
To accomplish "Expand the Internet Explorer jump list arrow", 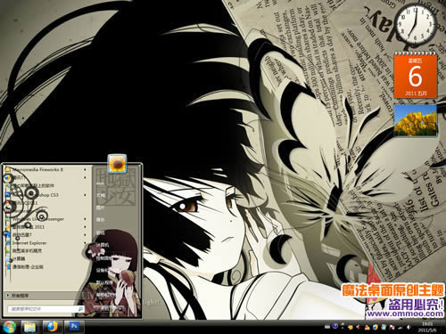I will pos(85,243).
